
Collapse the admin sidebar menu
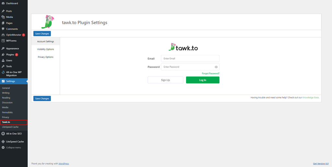click(14, 148)
